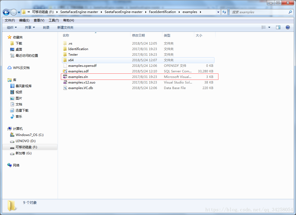
Task: Click the search examples input field
Action: 259,12
